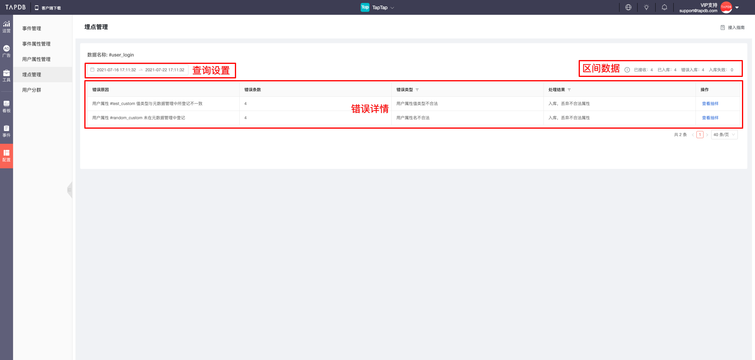Click the 入库失败: 0 statistic
The image size is (755, 360).
click(721, 70)
